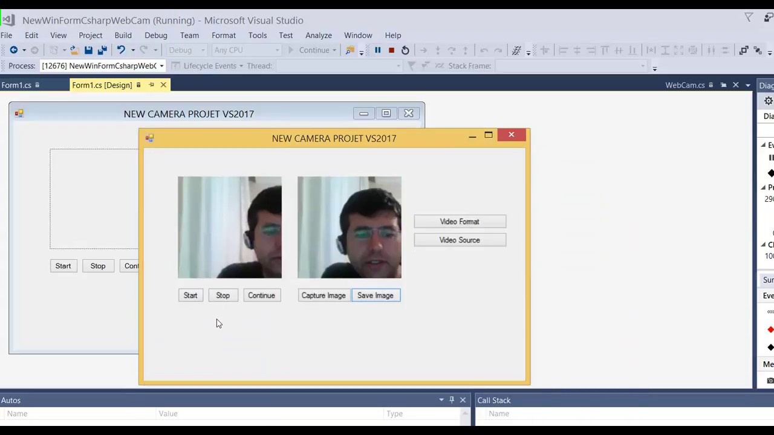Click the hatched exception settings icon
Viewport: 774px width, 435px height.
coord(516,50)
